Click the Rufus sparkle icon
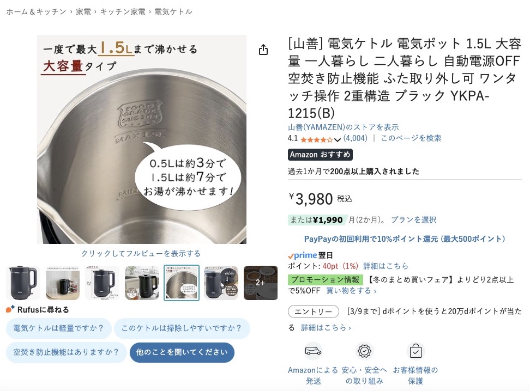The image size is (530, 391). (10, 309)
